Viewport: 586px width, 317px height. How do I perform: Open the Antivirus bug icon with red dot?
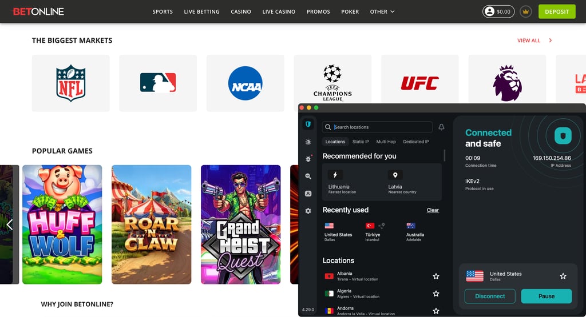pos(308,159)
